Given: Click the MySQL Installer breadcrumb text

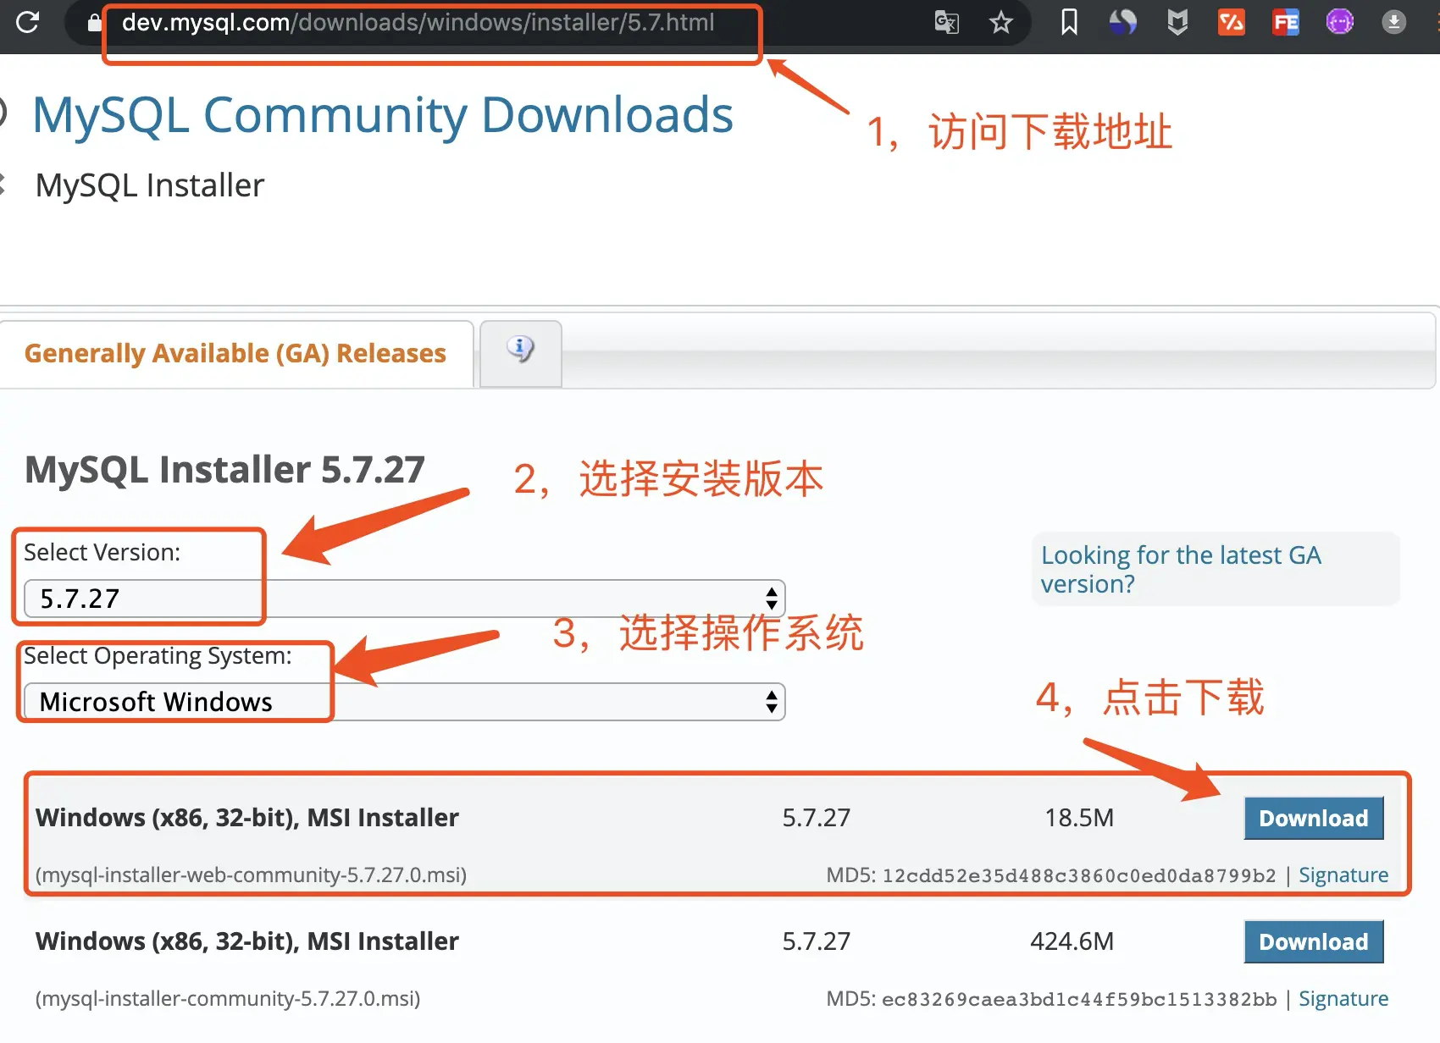Looking at the screenshot, I should pos(150,185).
